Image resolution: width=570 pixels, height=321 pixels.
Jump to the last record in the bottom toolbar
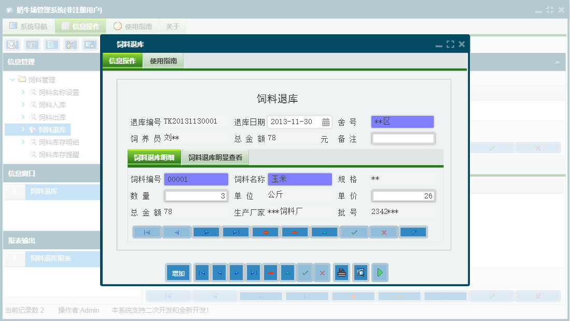(253, 273)
